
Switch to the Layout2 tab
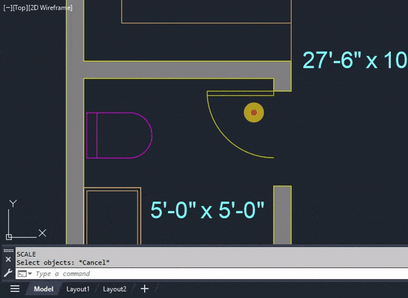pyautogui.click(x=114, y=289)
